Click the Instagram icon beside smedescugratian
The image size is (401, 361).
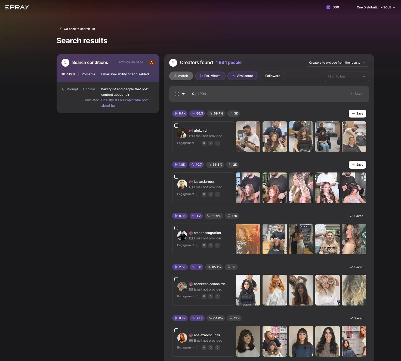point(191,233)
